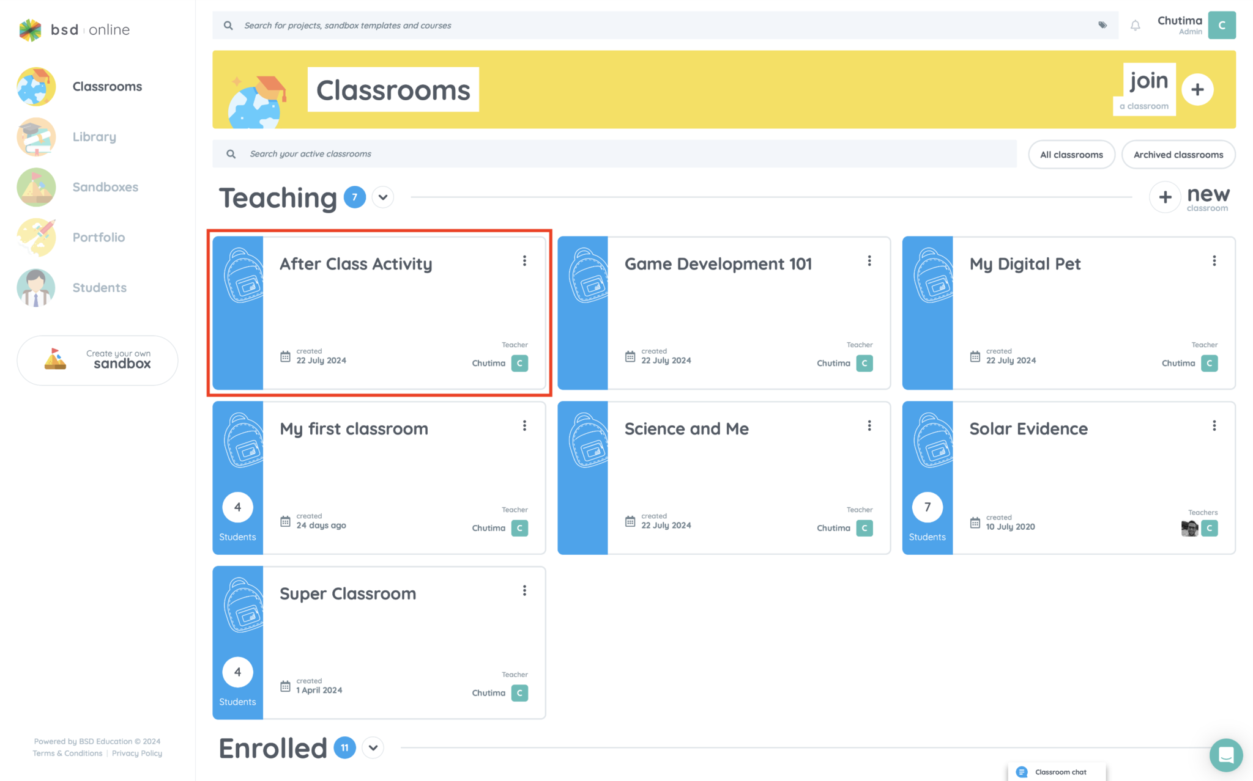Viewport: 1253px width, 781px height.
Task: Click the tag icon in search bar
Action: (x=1102, y=25)
